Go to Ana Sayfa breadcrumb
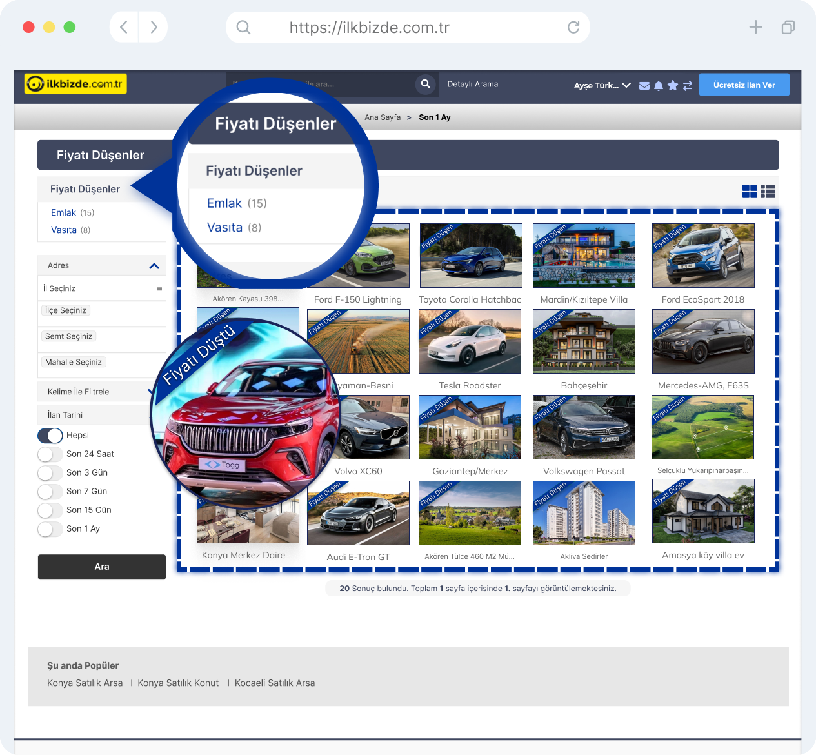 383,117
